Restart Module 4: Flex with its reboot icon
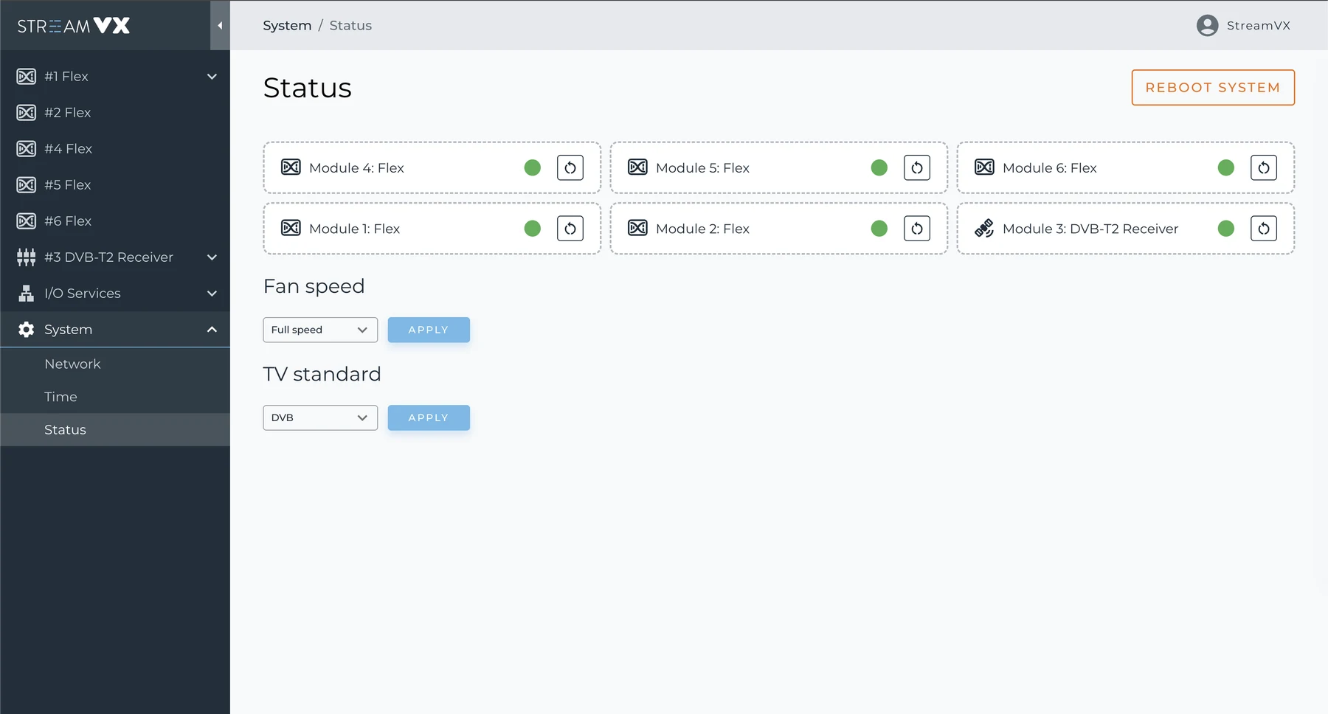Screen dimensions: 1328x714 point(570,167)
